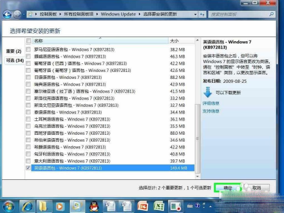Open the address bar history dropdown arrow
Screen dimensions: 284x213
click(x=195, y=14)
